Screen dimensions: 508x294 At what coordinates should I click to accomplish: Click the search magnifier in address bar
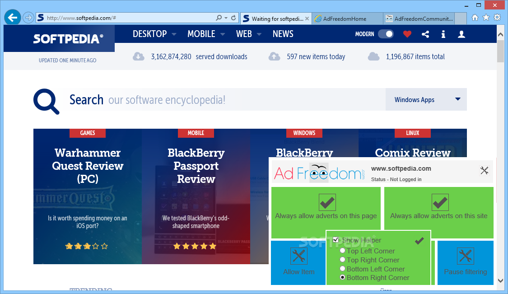[219, 18]
